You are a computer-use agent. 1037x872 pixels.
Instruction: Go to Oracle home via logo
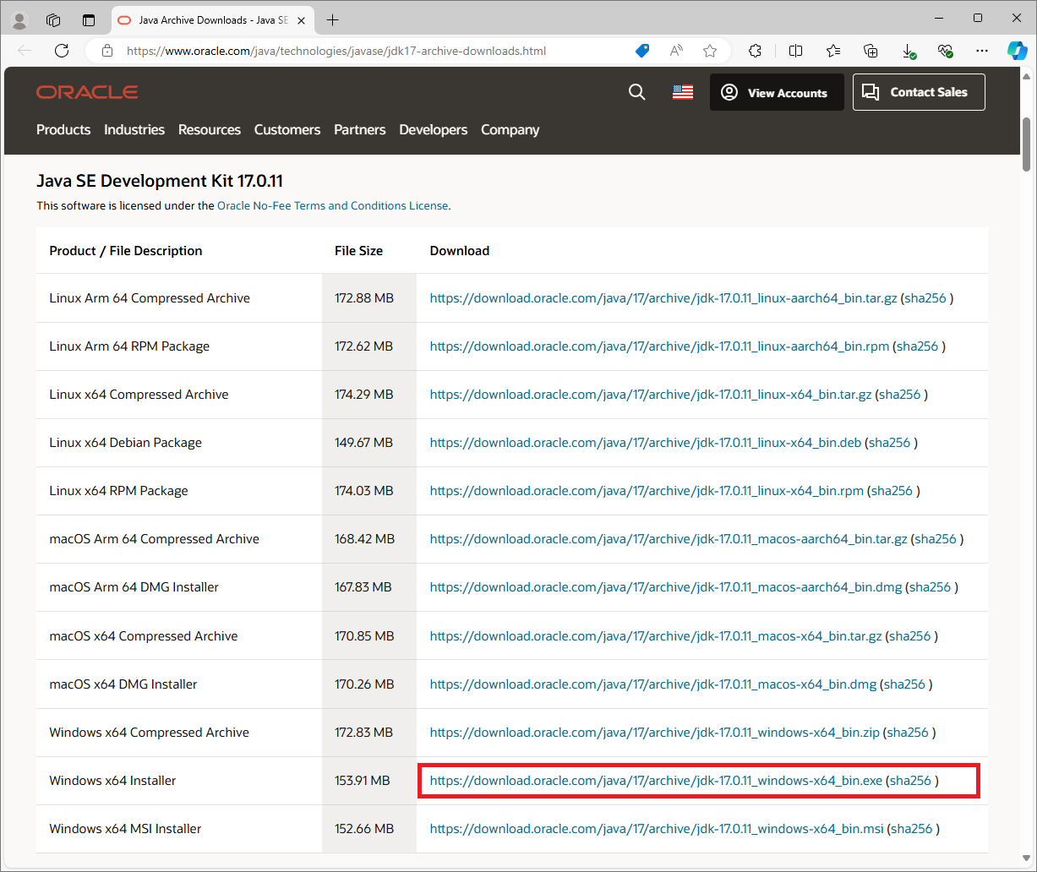click(87, 92)
